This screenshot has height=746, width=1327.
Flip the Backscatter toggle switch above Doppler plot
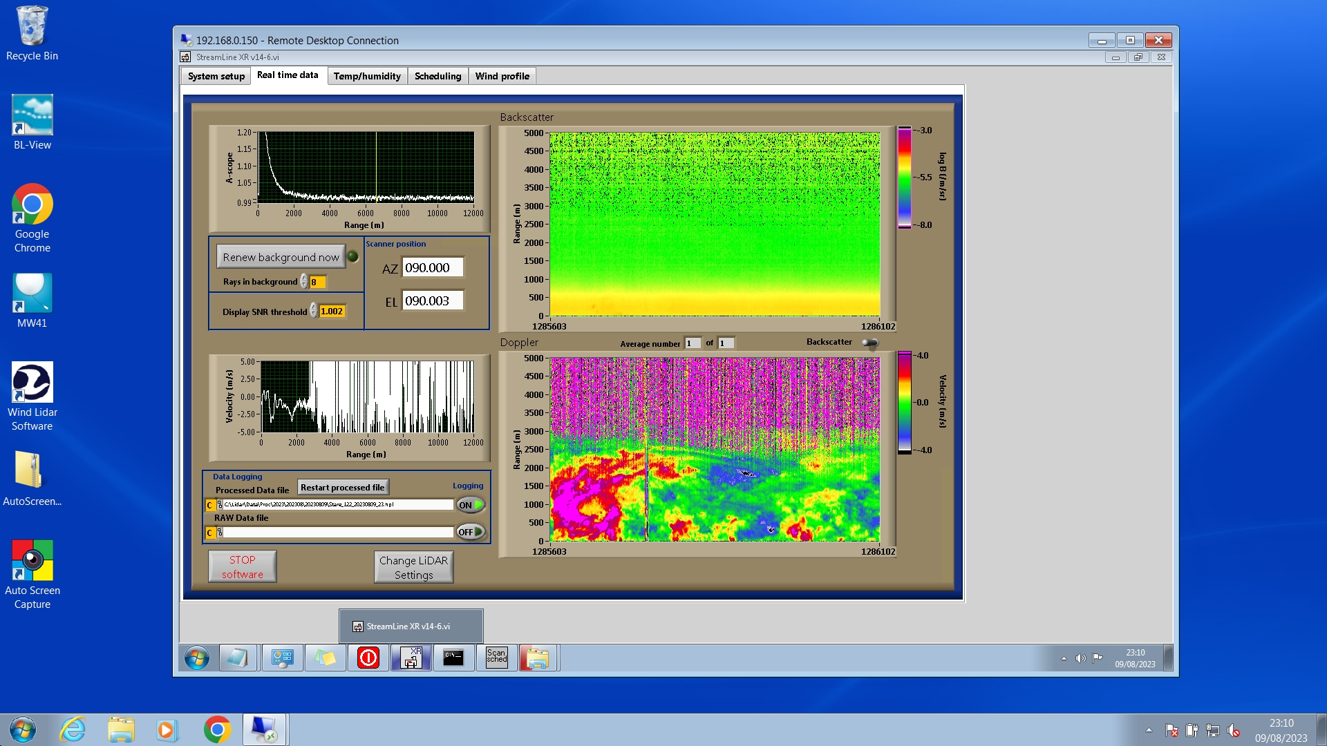pos(869,343)
